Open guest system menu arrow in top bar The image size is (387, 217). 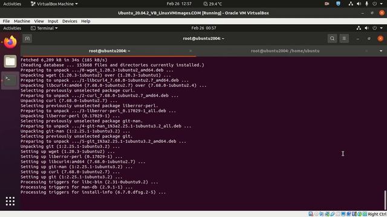[382, 28]
